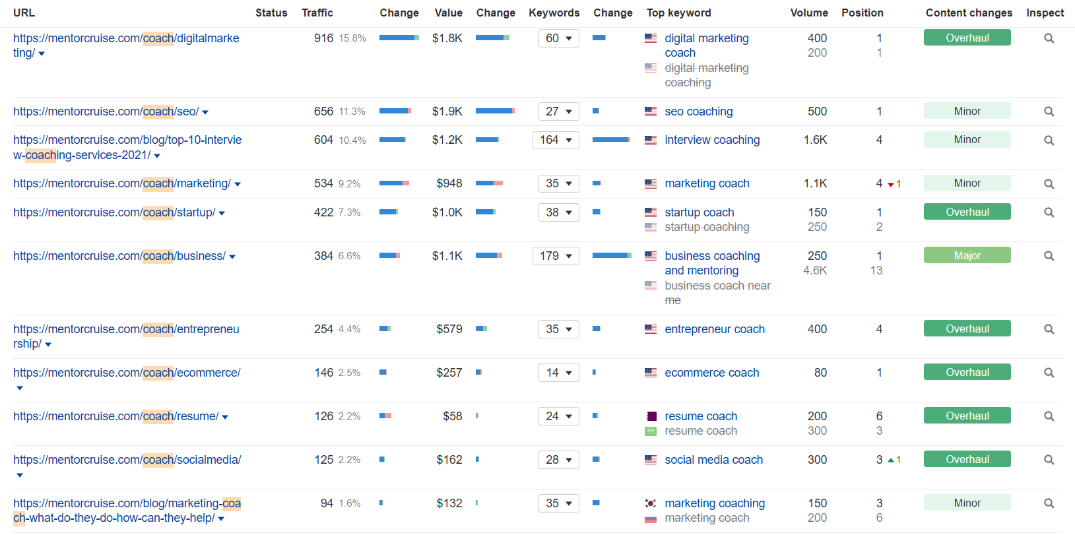Inspect coach/ecommerce row magnifier

click(1049, 373)
